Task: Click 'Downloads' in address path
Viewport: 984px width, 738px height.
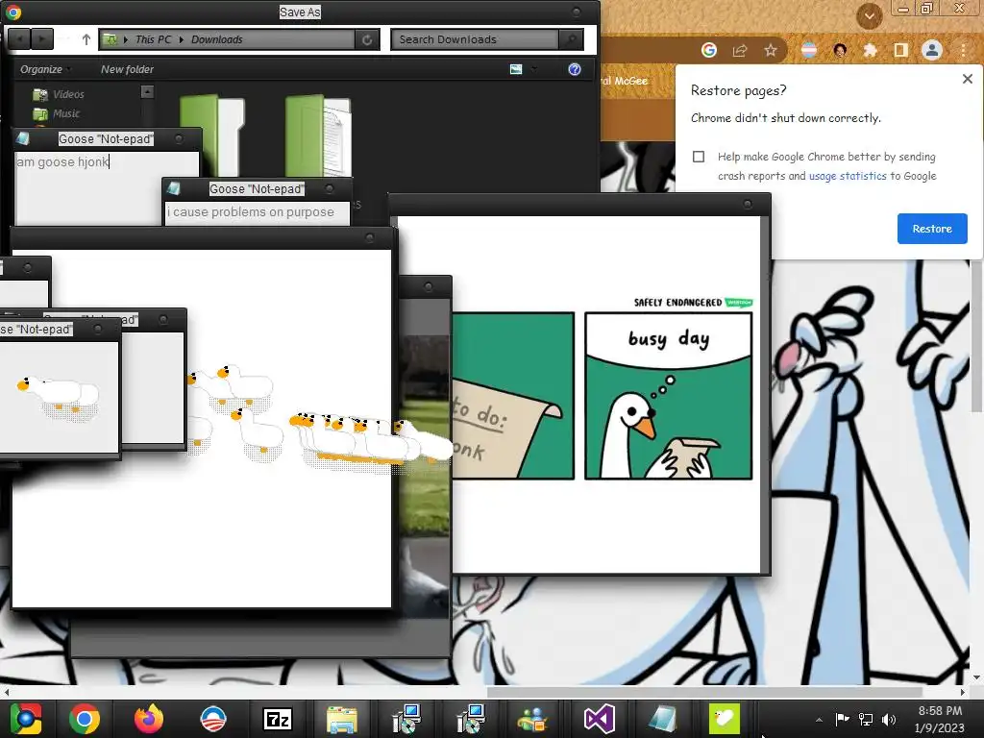Action: coord(216,39)
